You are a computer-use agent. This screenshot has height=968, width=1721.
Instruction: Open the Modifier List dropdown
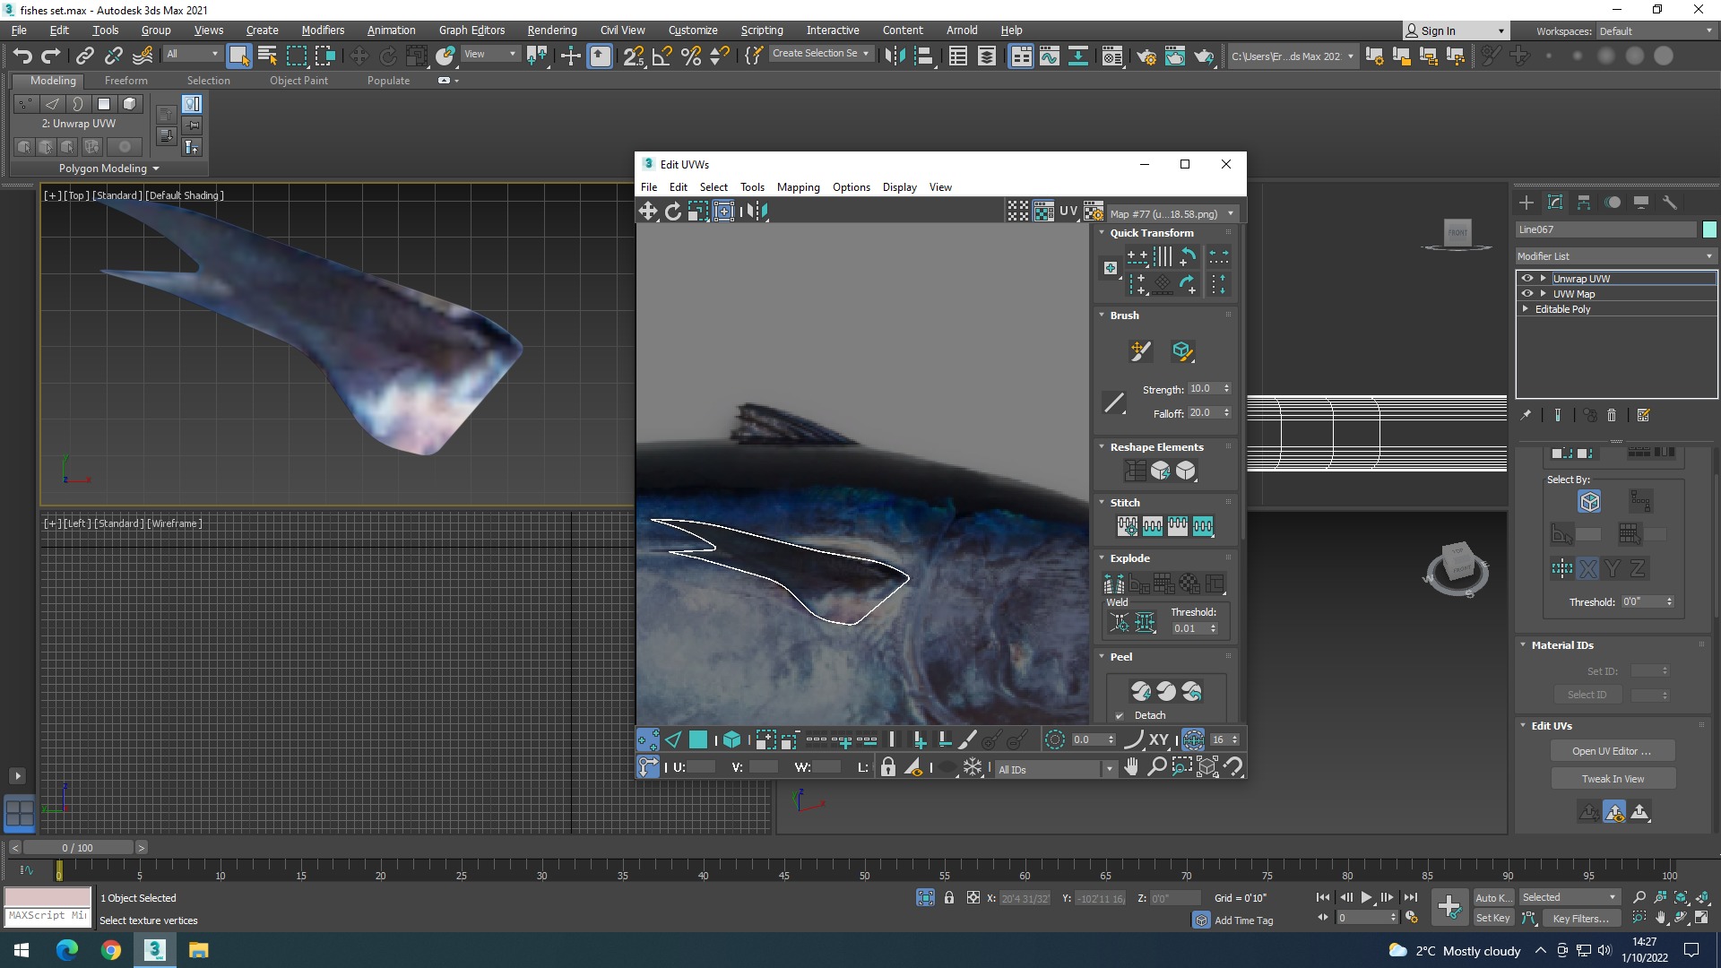point(1615,256)
